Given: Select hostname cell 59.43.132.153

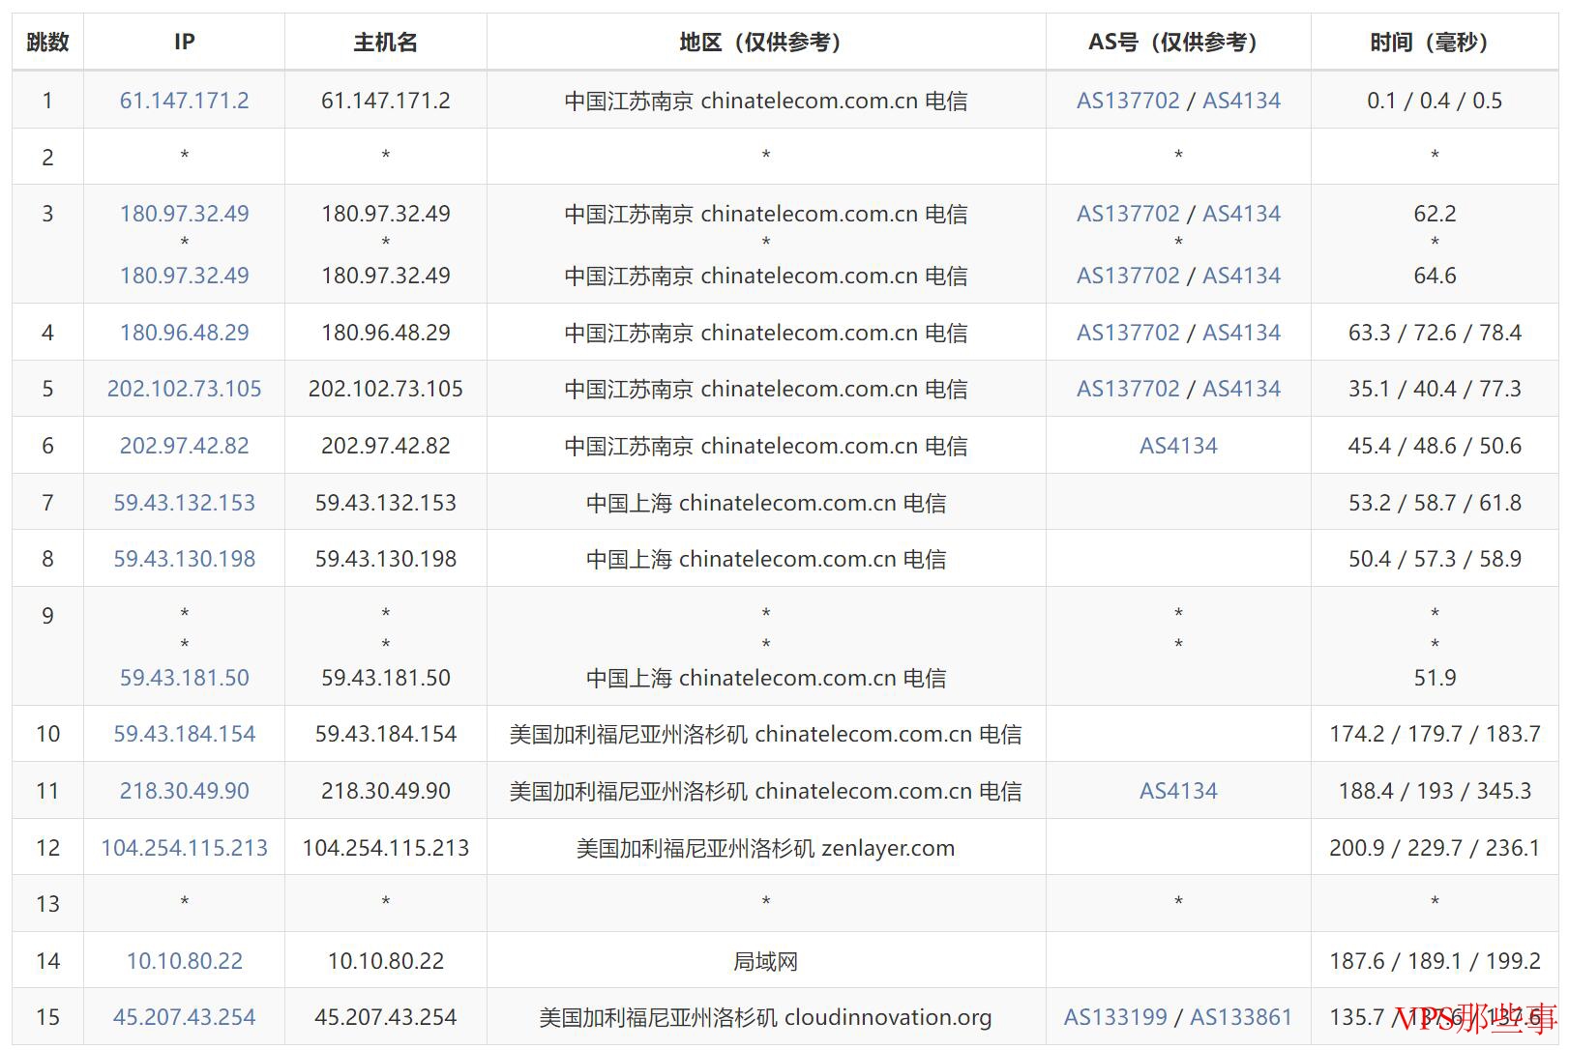Looking at the screenshot, I should coord(385,503).
